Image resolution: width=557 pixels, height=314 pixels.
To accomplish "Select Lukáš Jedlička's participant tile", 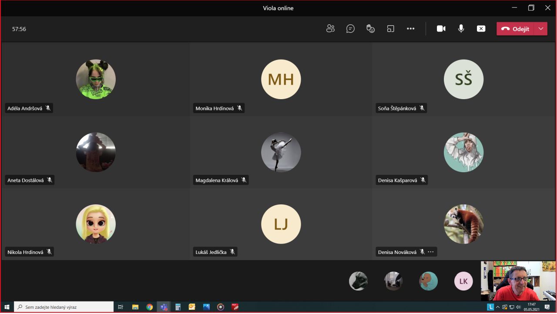I will pos(281,224).
